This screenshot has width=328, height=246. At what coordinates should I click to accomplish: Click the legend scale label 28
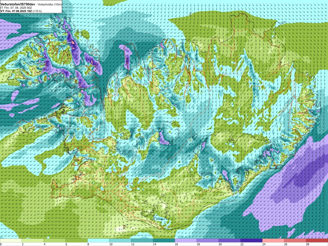pos(307,244)
